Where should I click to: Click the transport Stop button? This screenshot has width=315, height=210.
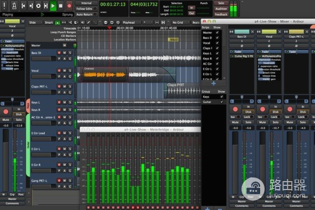coord(61,5)
